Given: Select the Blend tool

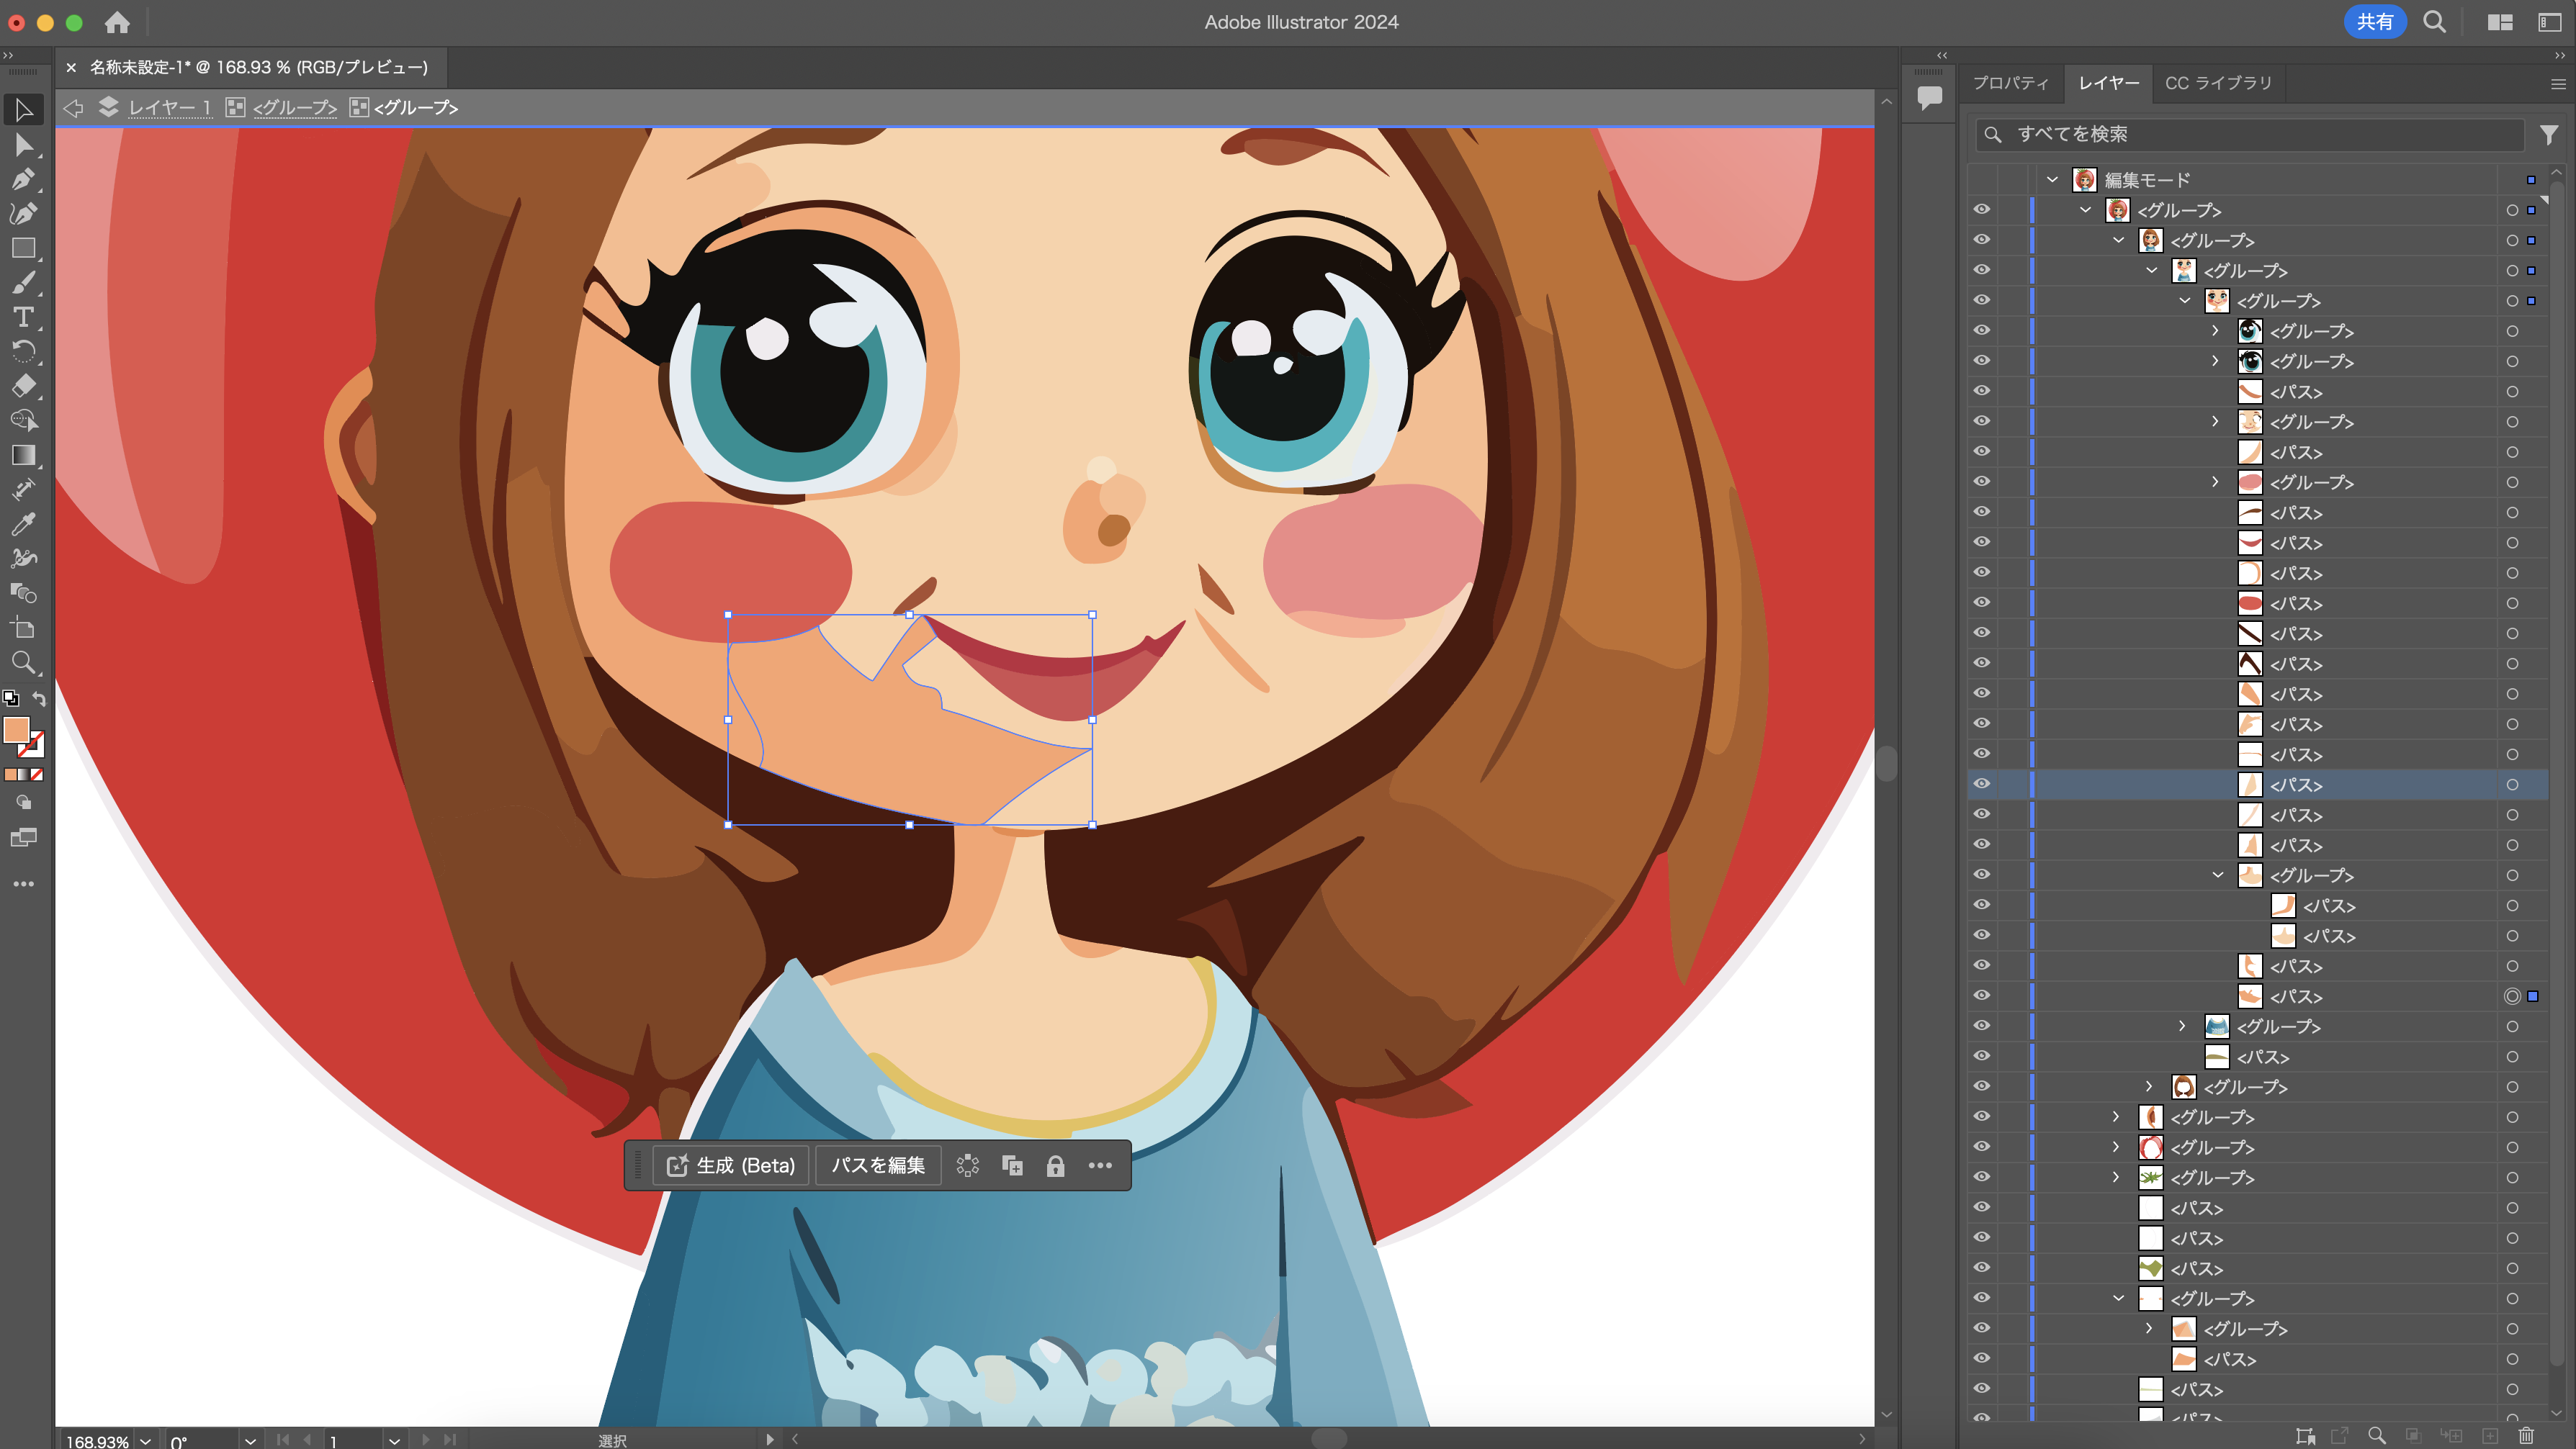Looking at the screenshot, I should [x=23, y=592].
